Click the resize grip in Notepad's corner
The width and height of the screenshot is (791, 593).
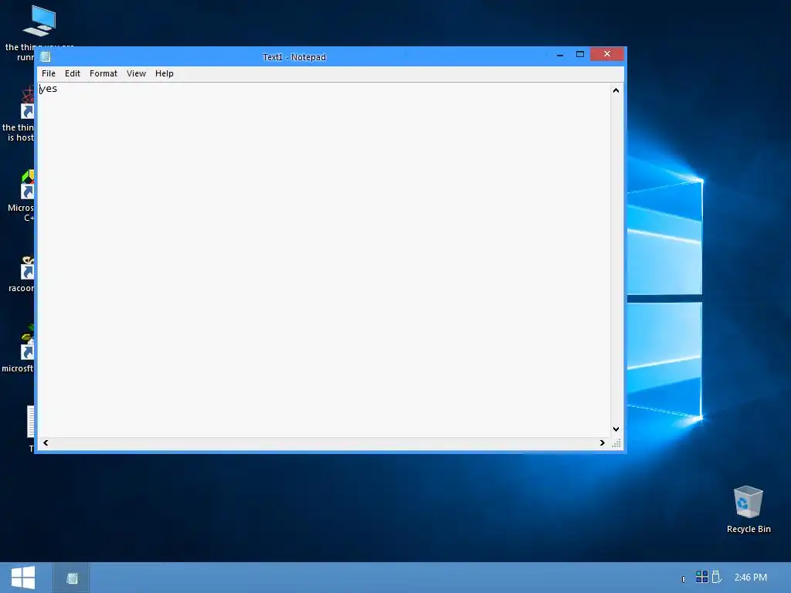[616, 442]
